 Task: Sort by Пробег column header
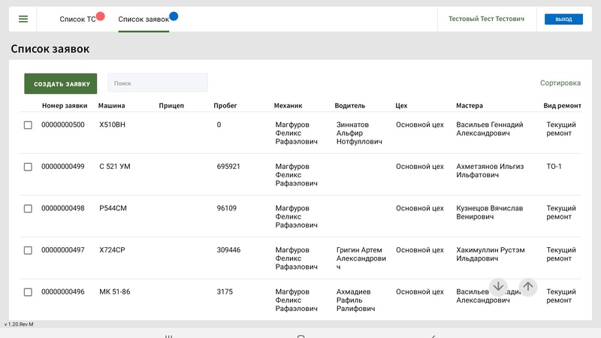(225, 106)
